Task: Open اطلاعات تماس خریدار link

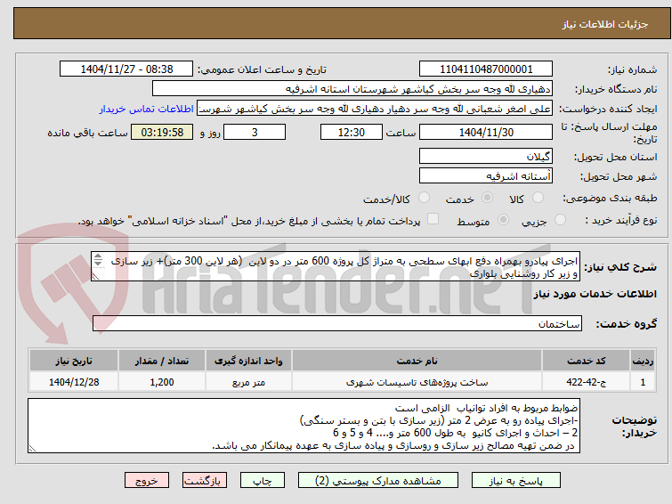Action: (146, 109)
